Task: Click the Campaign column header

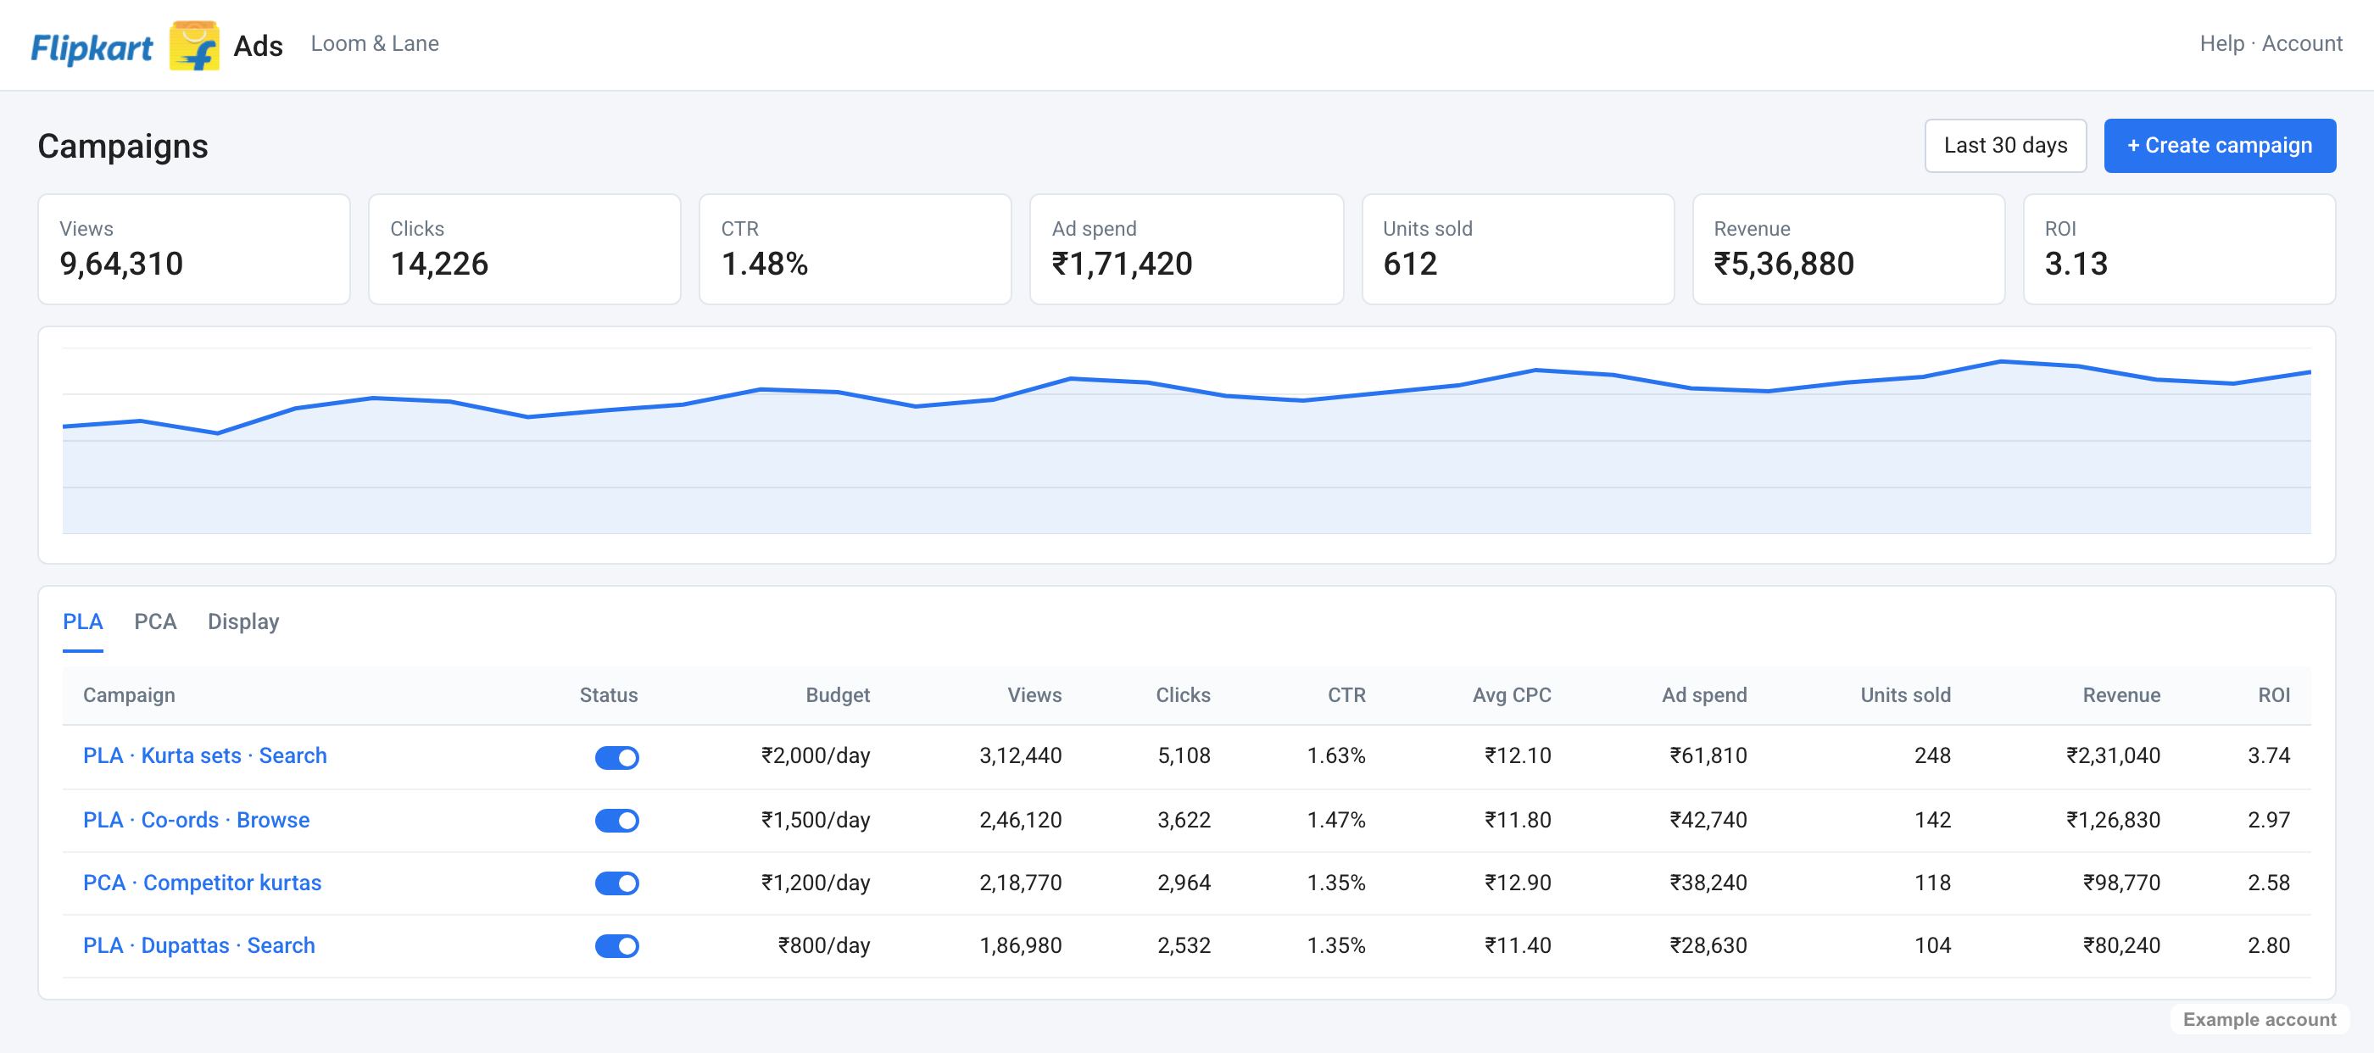Action: [x=129, y=695]
